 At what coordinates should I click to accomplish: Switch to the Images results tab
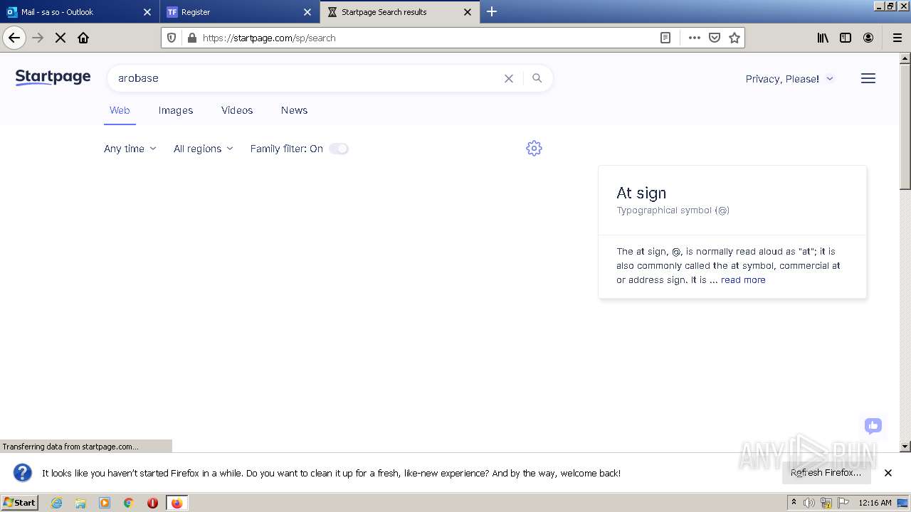click(176, 110)
